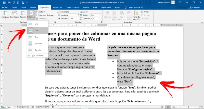Image resolution: width=204 pixels, height=109 pixels.
Task: Collapse the ribbon with the chevron
Action: point(201,22)
